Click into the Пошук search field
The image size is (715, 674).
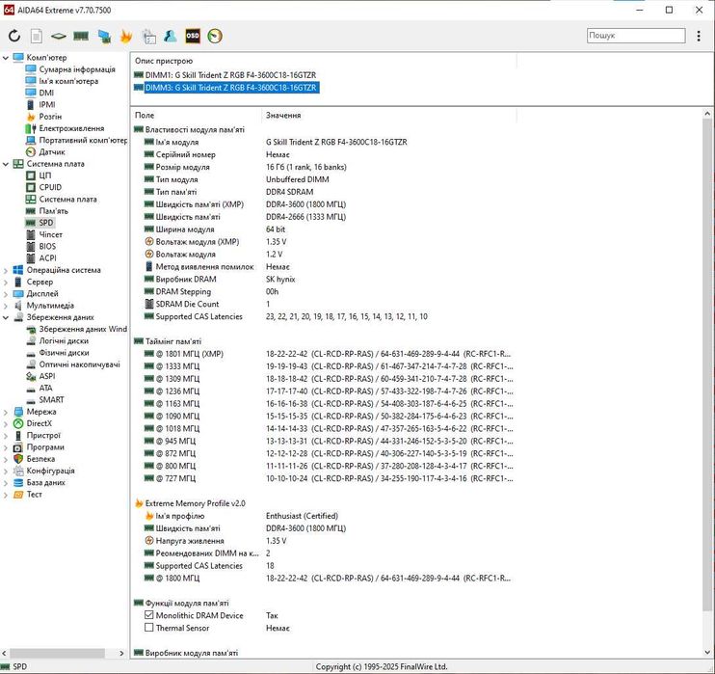636,35
